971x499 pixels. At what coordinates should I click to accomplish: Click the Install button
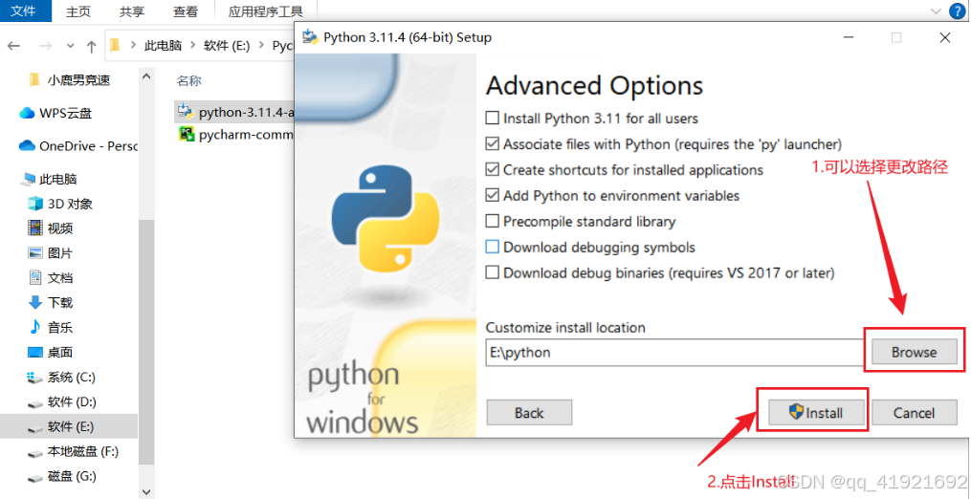[816, 413]
